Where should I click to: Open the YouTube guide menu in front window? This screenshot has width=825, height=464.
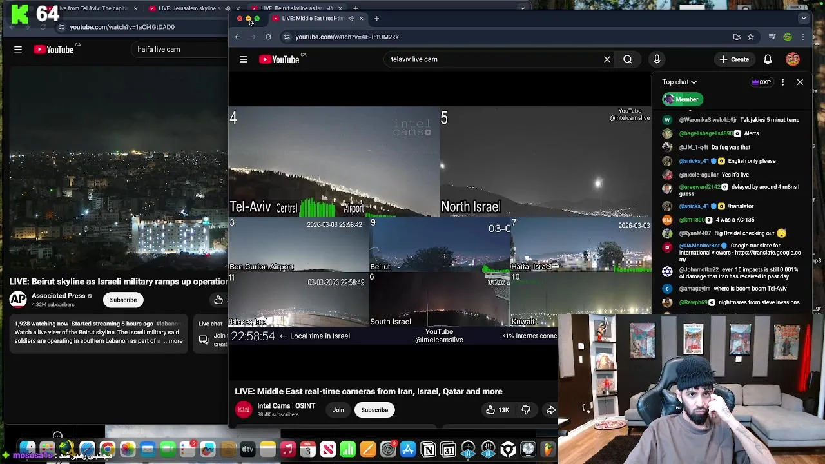click(244, 59)
